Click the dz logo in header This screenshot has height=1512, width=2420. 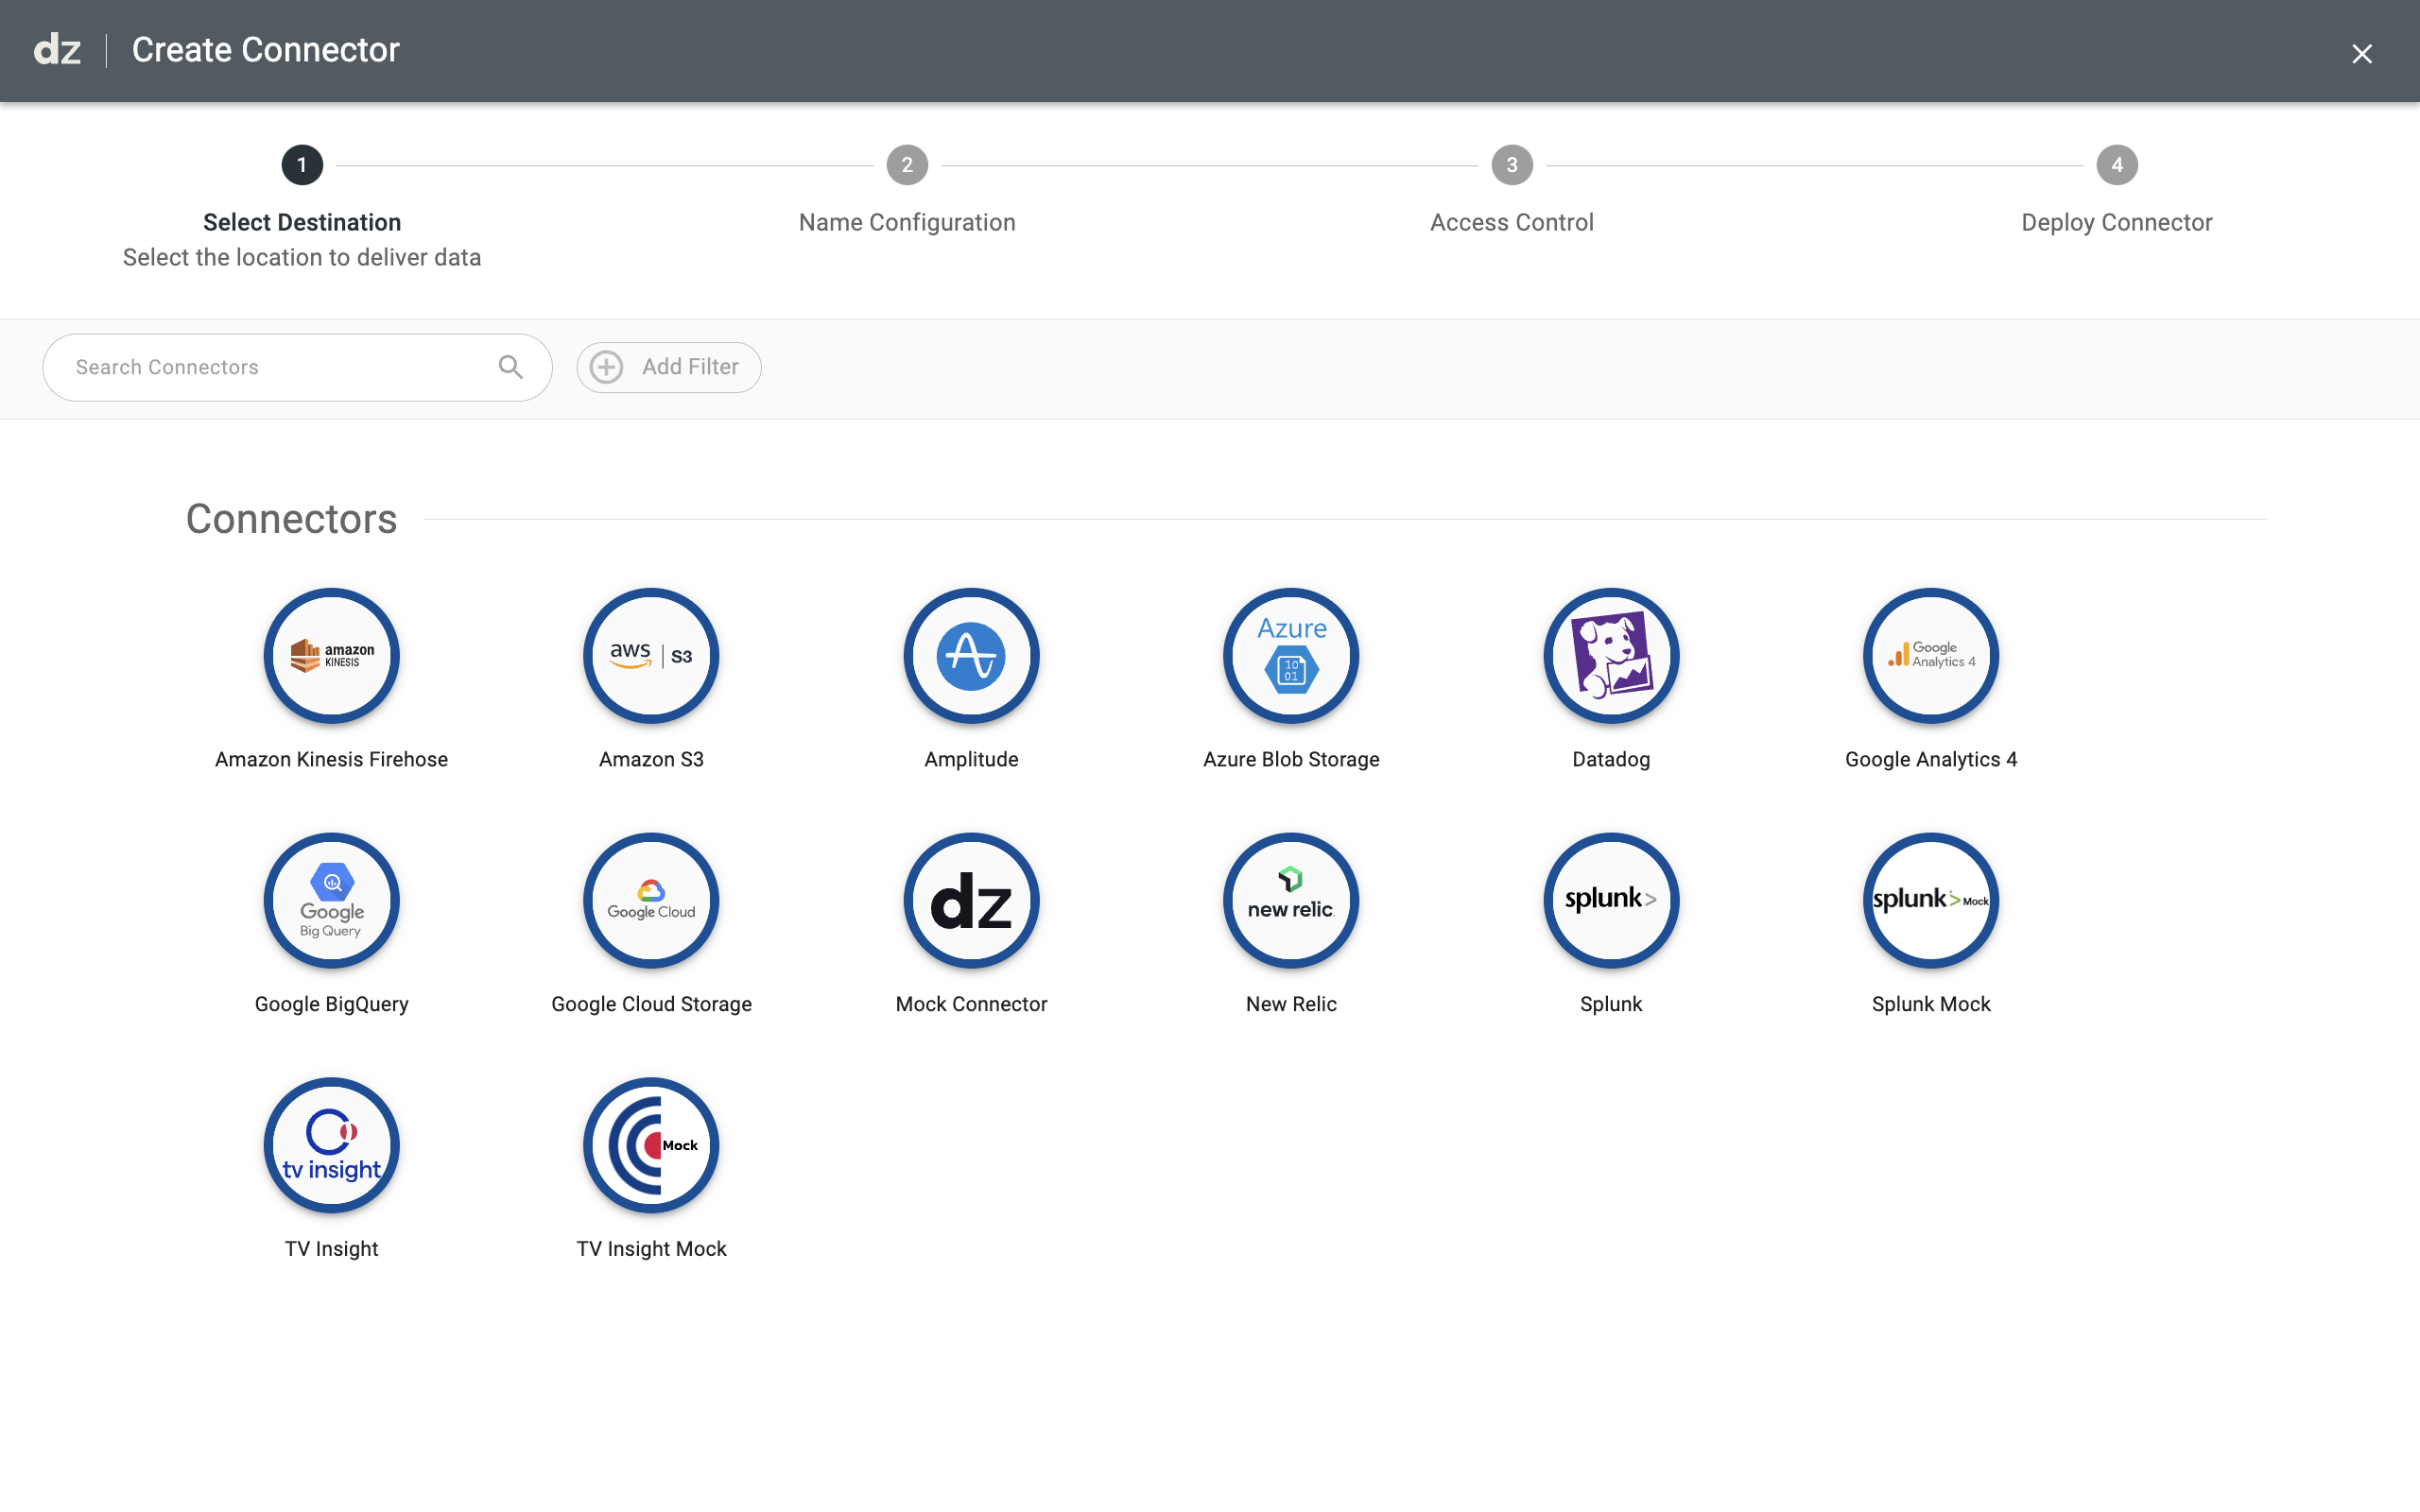pyautogui.click(x=57, y=50)
